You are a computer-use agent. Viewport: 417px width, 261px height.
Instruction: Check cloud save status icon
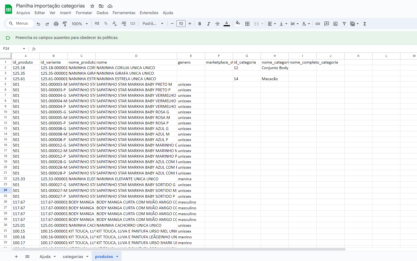click(110, 6)
